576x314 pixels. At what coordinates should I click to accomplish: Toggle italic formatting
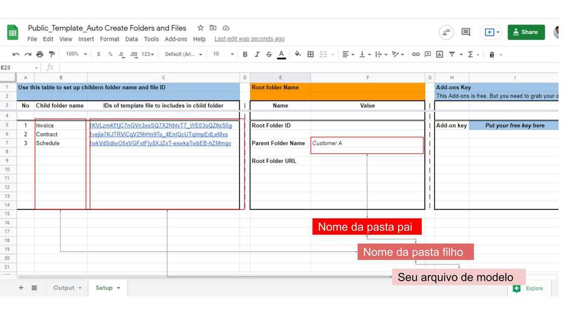(x=257, y=55)
